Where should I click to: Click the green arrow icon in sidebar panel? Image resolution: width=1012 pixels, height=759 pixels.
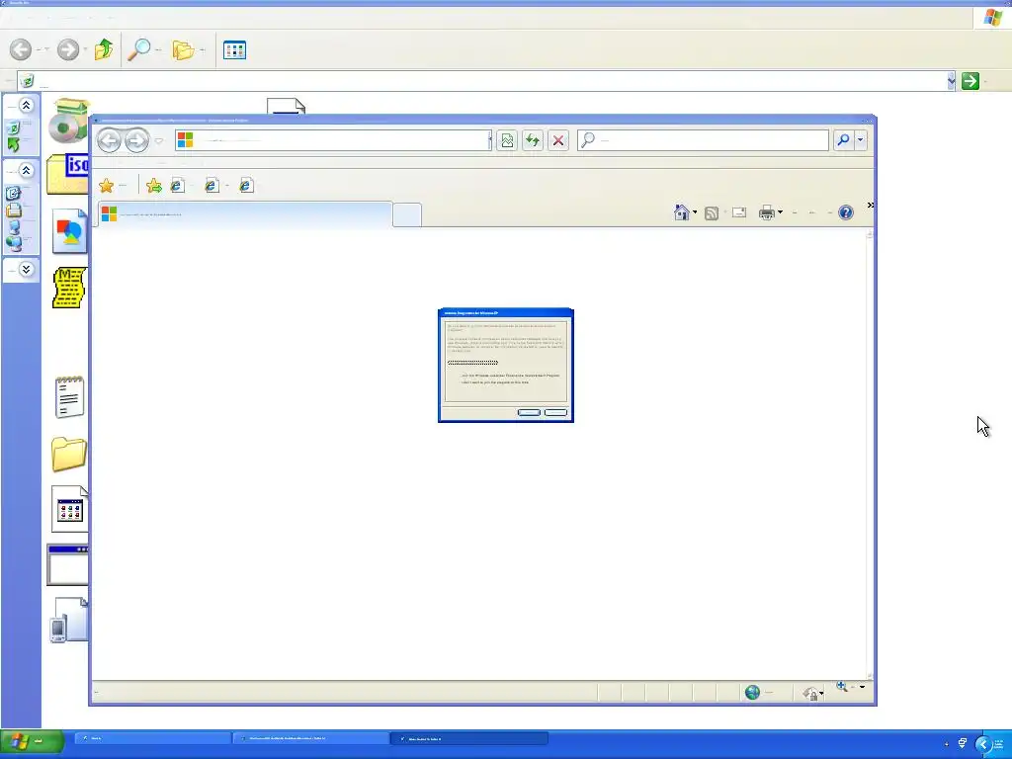[x=13, y=144]
